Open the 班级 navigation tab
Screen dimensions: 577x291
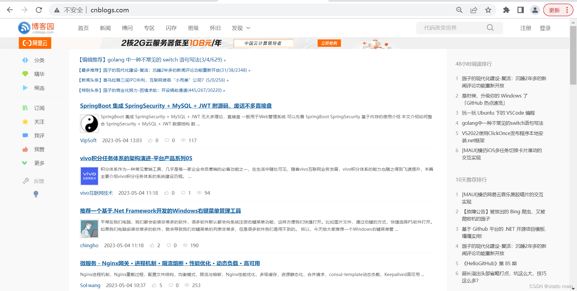tap(193, 28)
